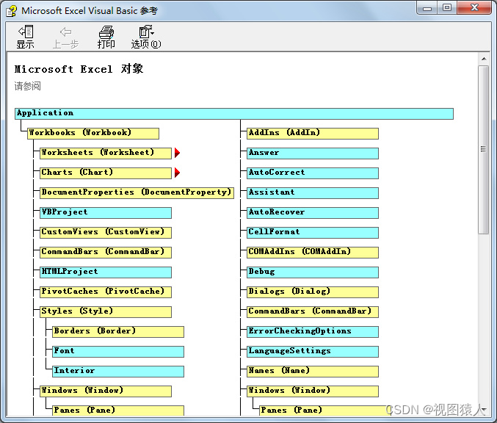Select the ErrorCheckingOptions object box
The image size is (497, 423).
313,332
